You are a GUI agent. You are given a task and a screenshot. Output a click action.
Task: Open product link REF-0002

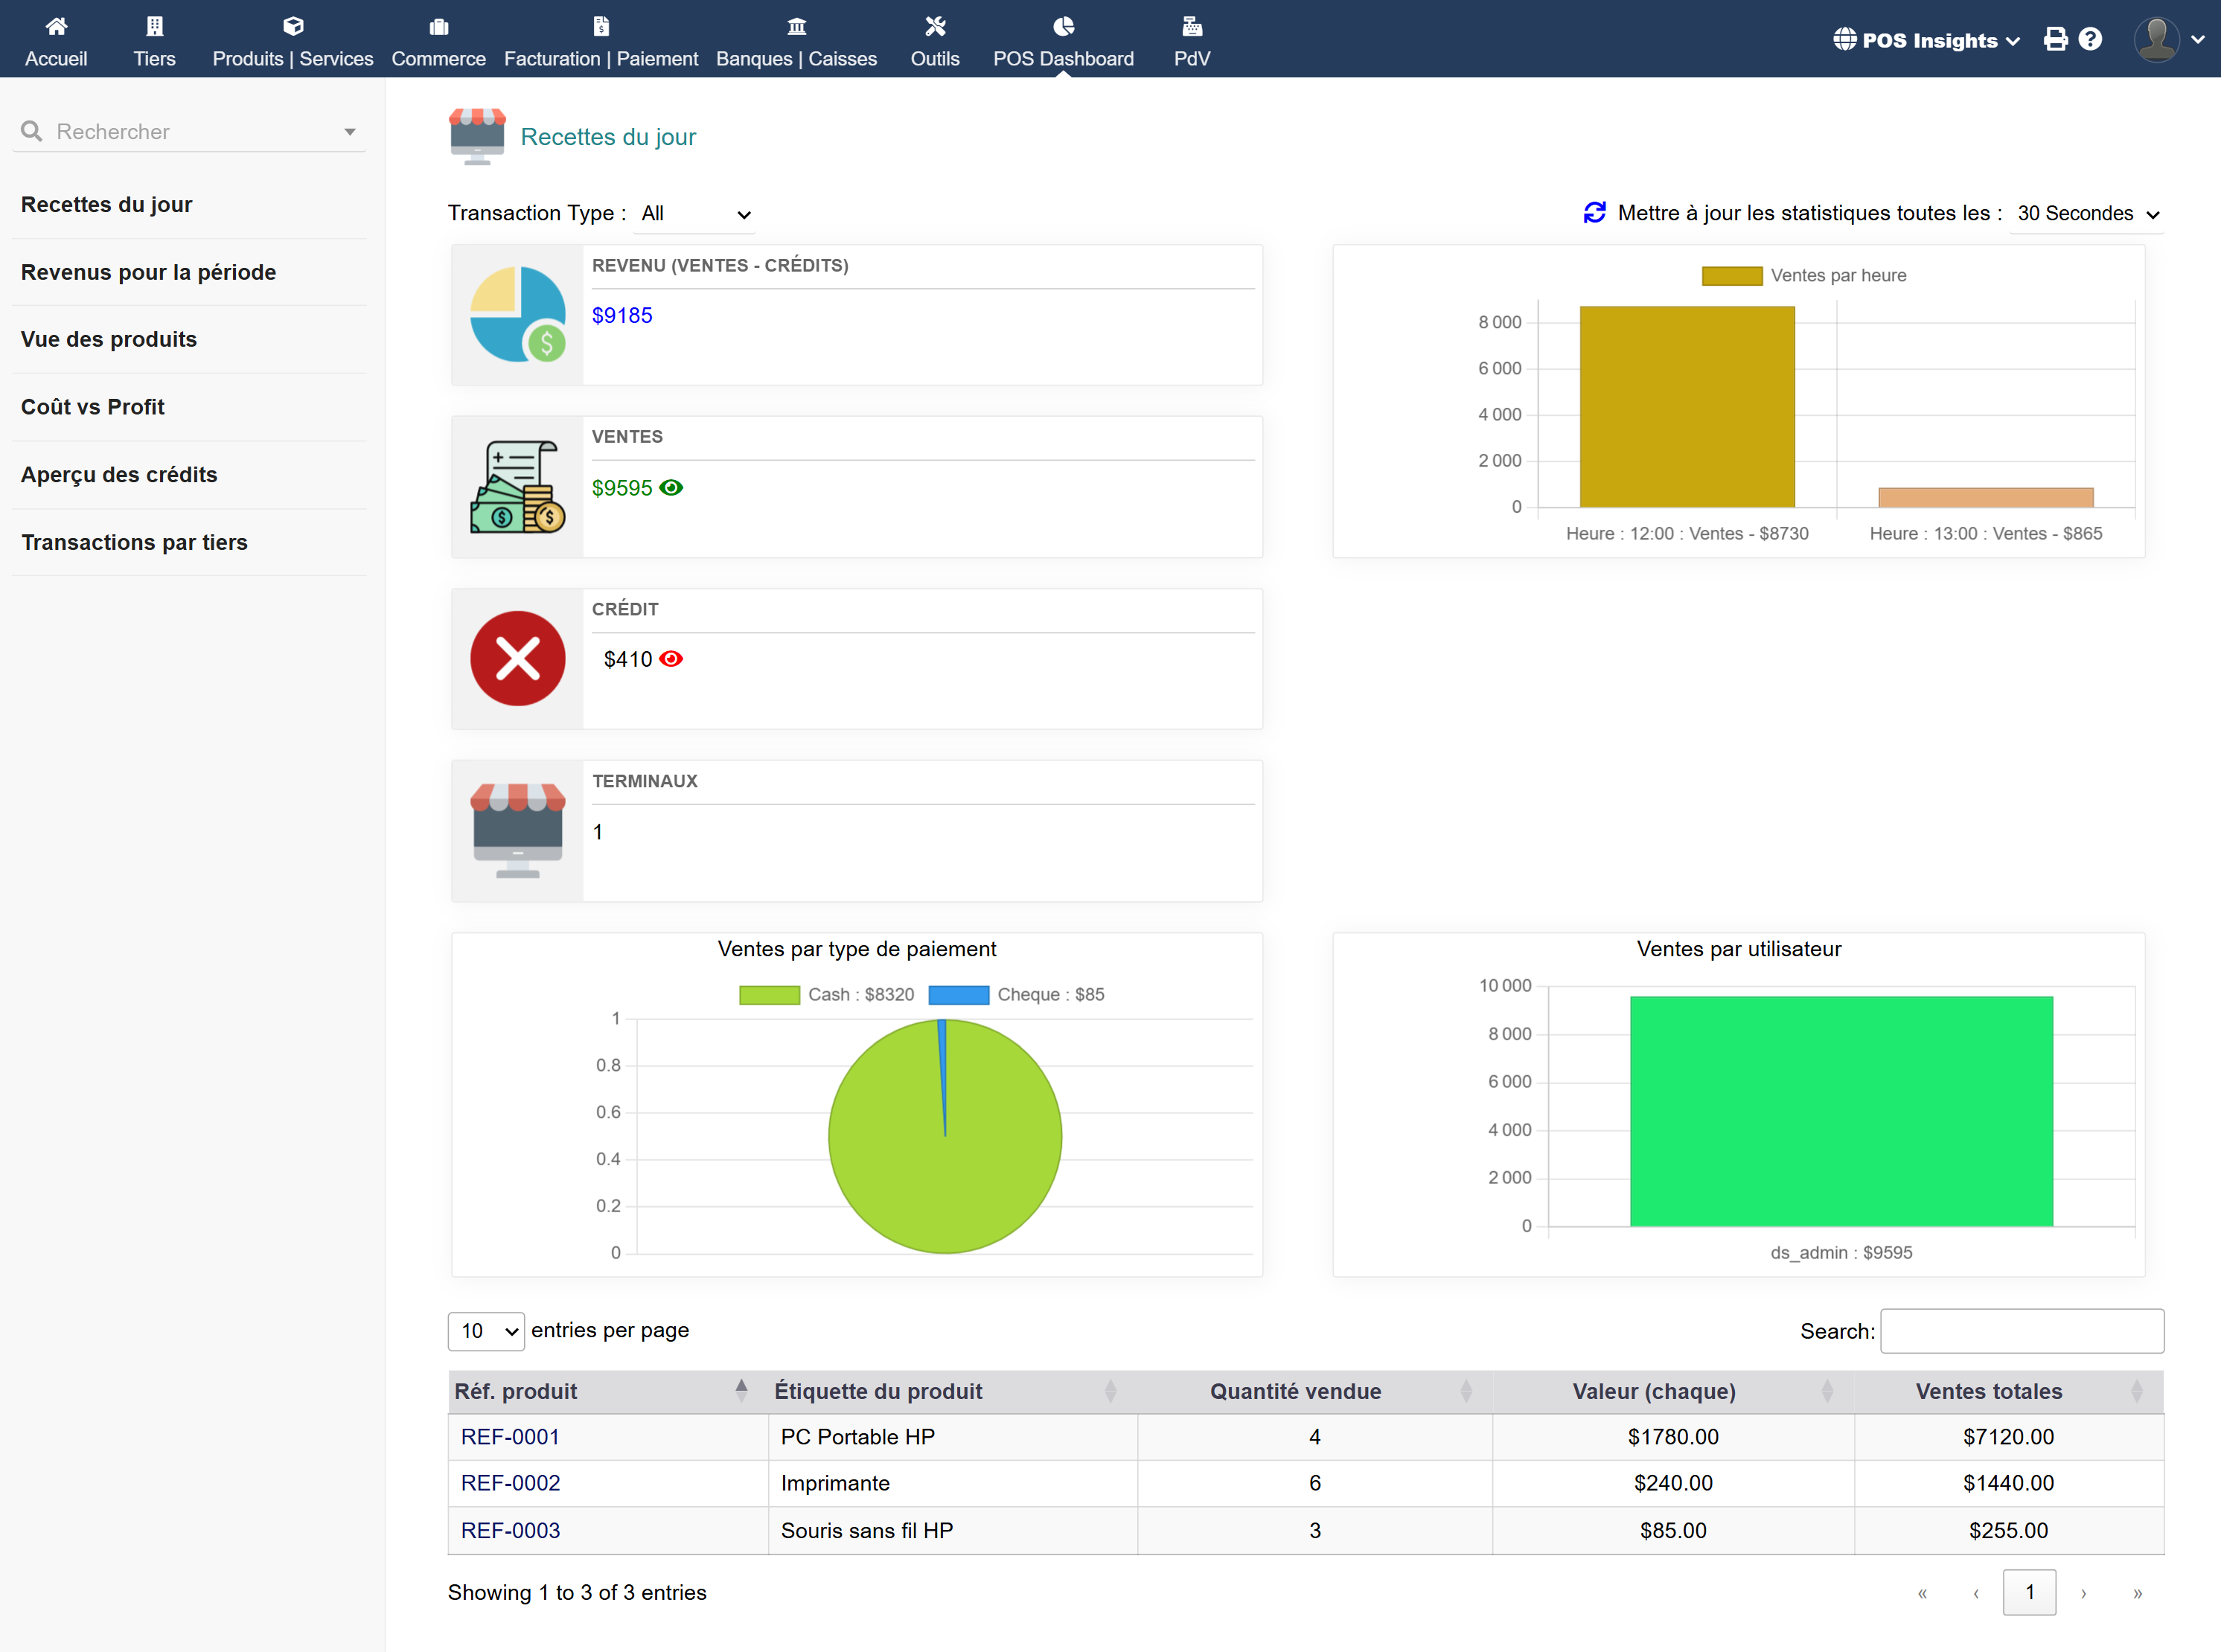pyautogui.click(x=510, y=1483)
